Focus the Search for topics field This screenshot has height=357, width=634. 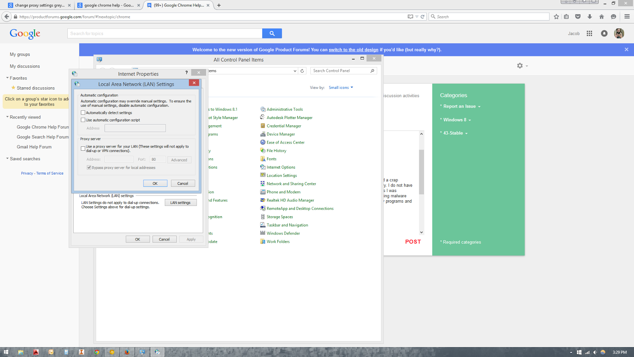pyautogui.click(x=165, y=34)
